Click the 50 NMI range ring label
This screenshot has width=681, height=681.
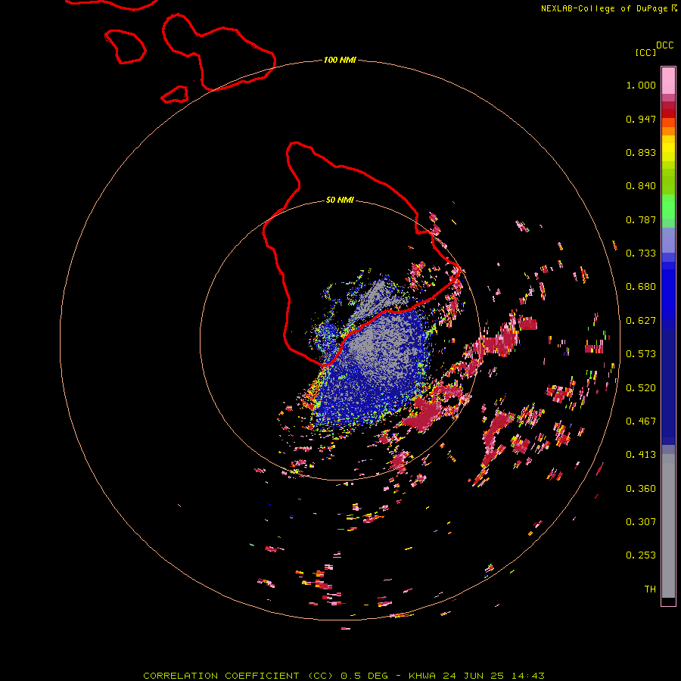[340, 200]
